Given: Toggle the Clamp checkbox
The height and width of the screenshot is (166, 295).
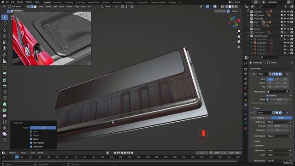Looking at the screenshot, I should 31,139.
